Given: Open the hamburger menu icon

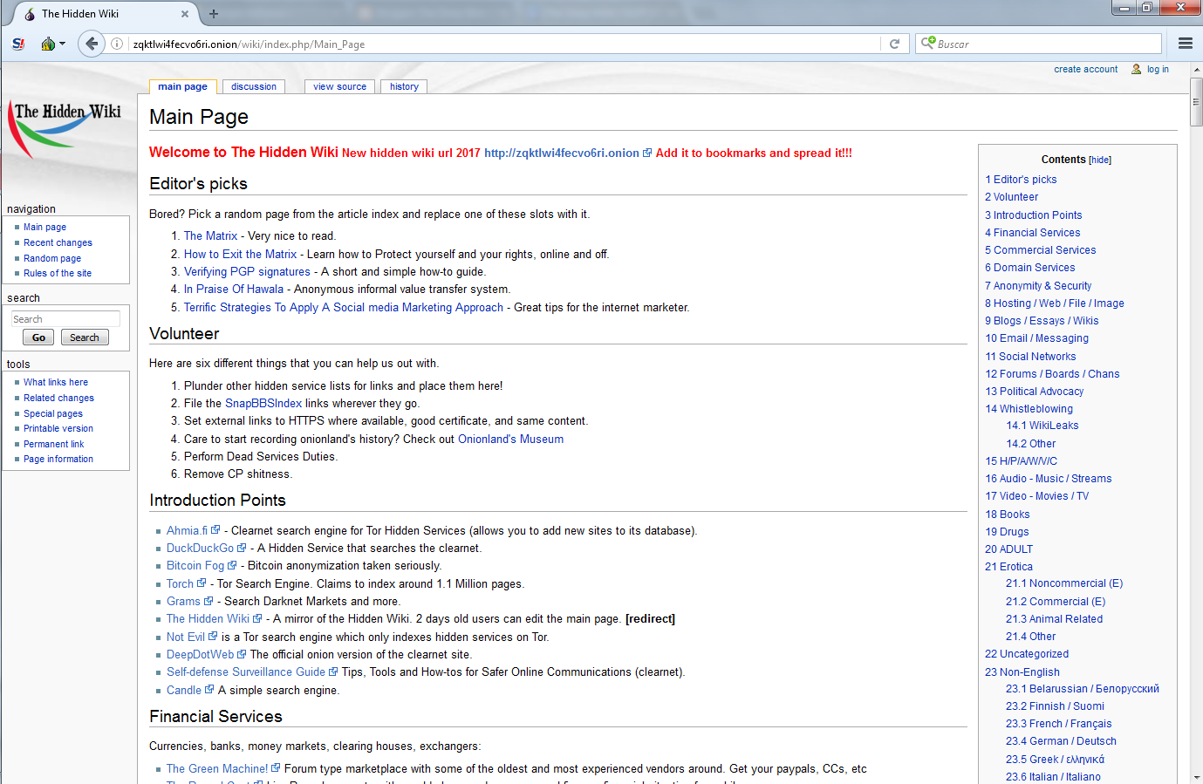Looking at the screenshot, I should 1186,44.
